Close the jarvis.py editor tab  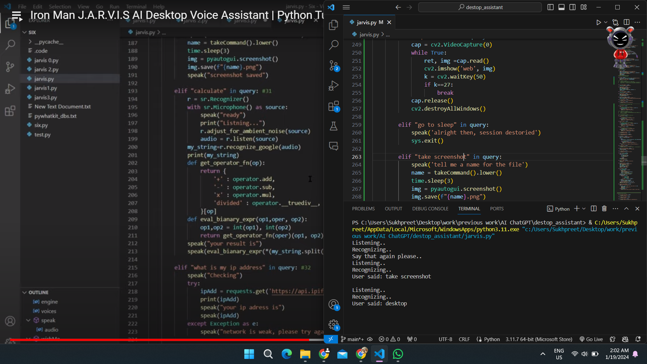[389, 22]
